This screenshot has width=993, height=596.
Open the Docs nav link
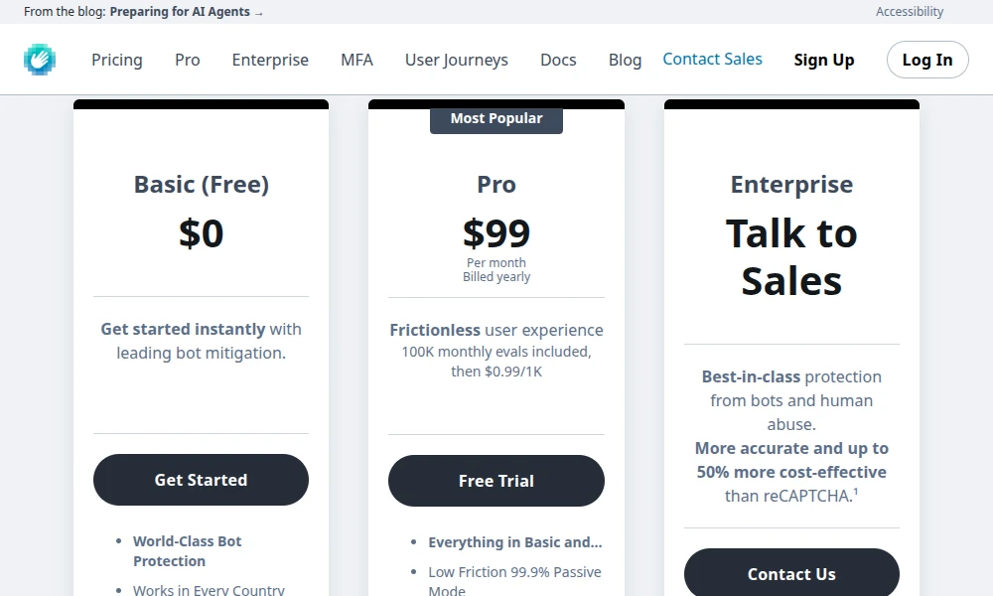(558, 60)
